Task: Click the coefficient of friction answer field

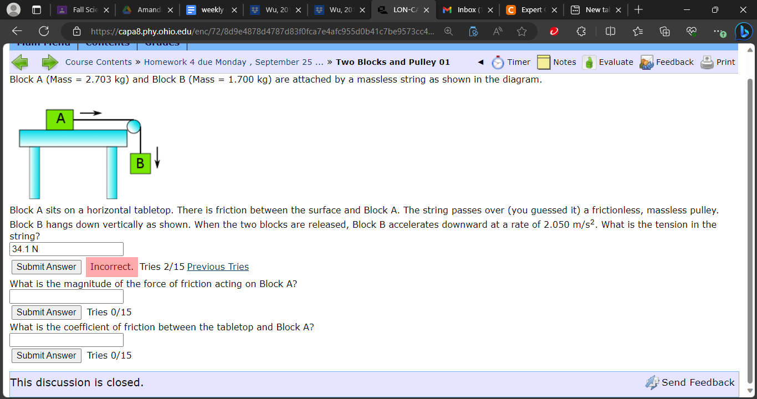Action: [66, 340]
